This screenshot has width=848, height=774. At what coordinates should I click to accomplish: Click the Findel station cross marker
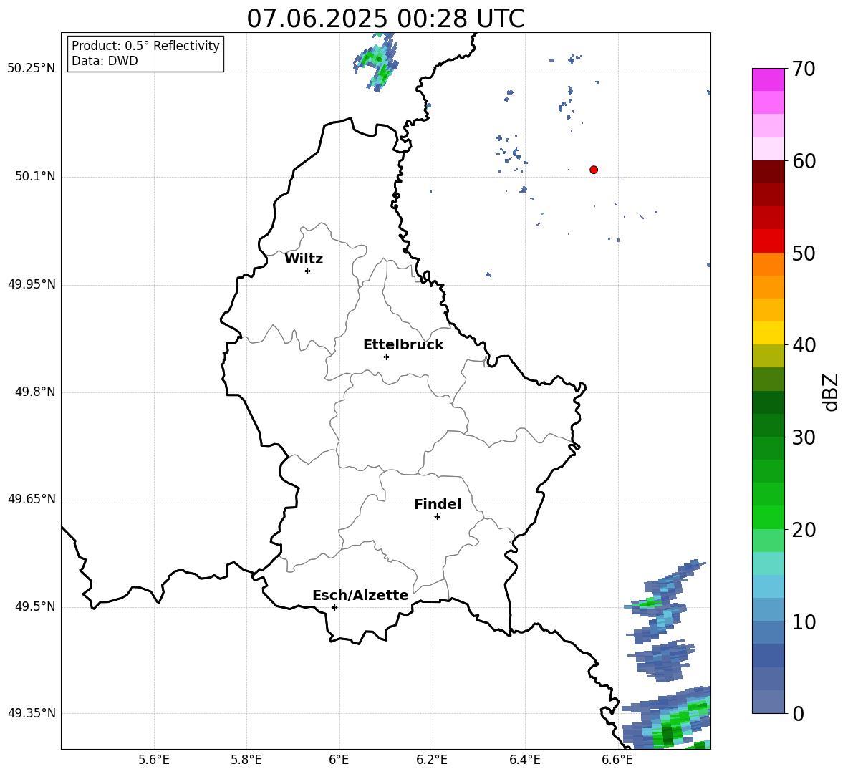pos(437,517)
